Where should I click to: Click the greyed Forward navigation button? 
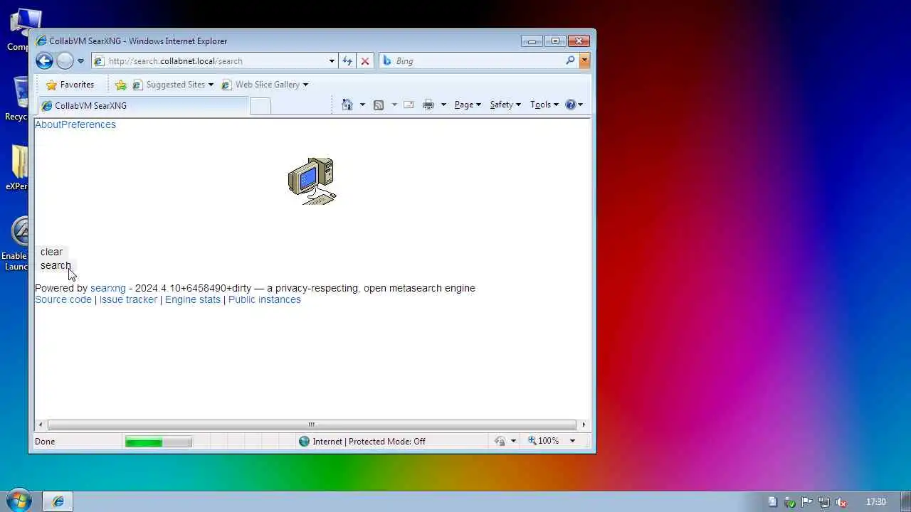pos(65,60)
